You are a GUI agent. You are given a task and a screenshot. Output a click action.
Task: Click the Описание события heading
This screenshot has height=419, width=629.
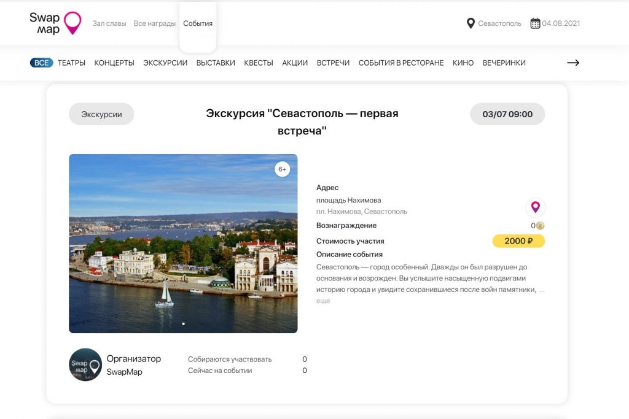pos(350,255)
